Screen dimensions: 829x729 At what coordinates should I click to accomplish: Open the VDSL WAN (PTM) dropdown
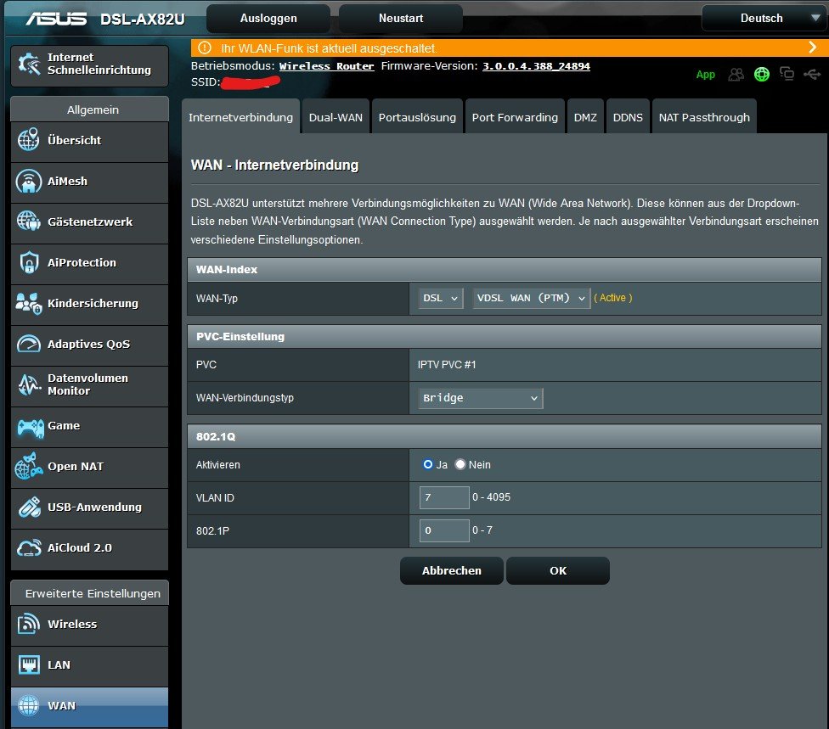pos(531,298)
